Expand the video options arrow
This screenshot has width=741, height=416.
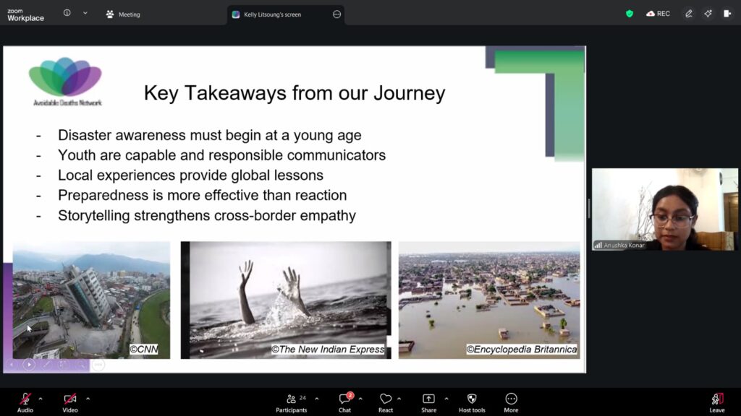[88, 399]
